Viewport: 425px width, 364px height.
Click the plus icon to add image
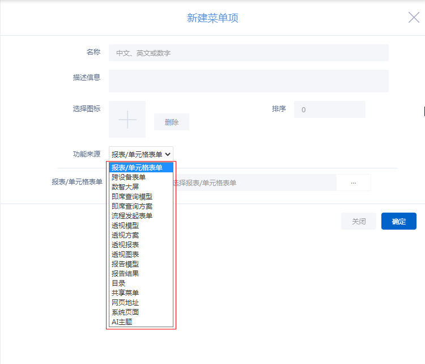click(x=127, y=120)
